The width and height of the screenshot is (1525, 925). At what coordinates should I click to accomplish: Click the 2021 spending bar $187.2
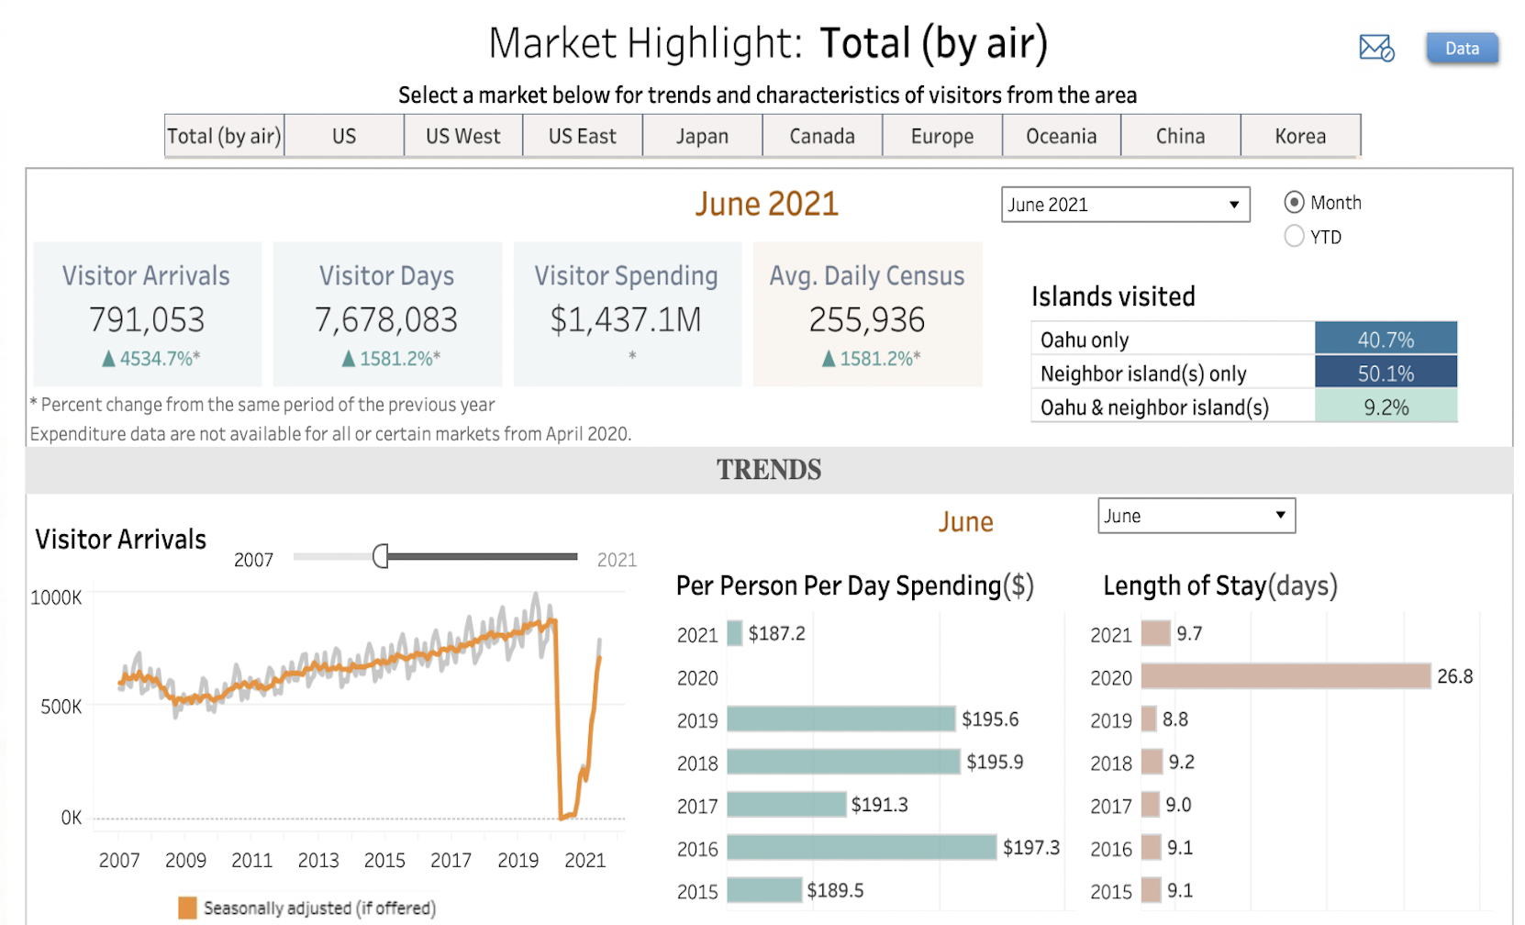[x=734, y=633]
